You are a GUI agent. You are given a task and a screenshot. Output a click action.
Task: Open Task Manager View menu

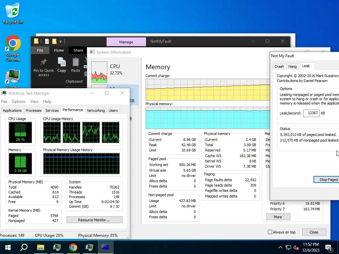tap(34, 101)
